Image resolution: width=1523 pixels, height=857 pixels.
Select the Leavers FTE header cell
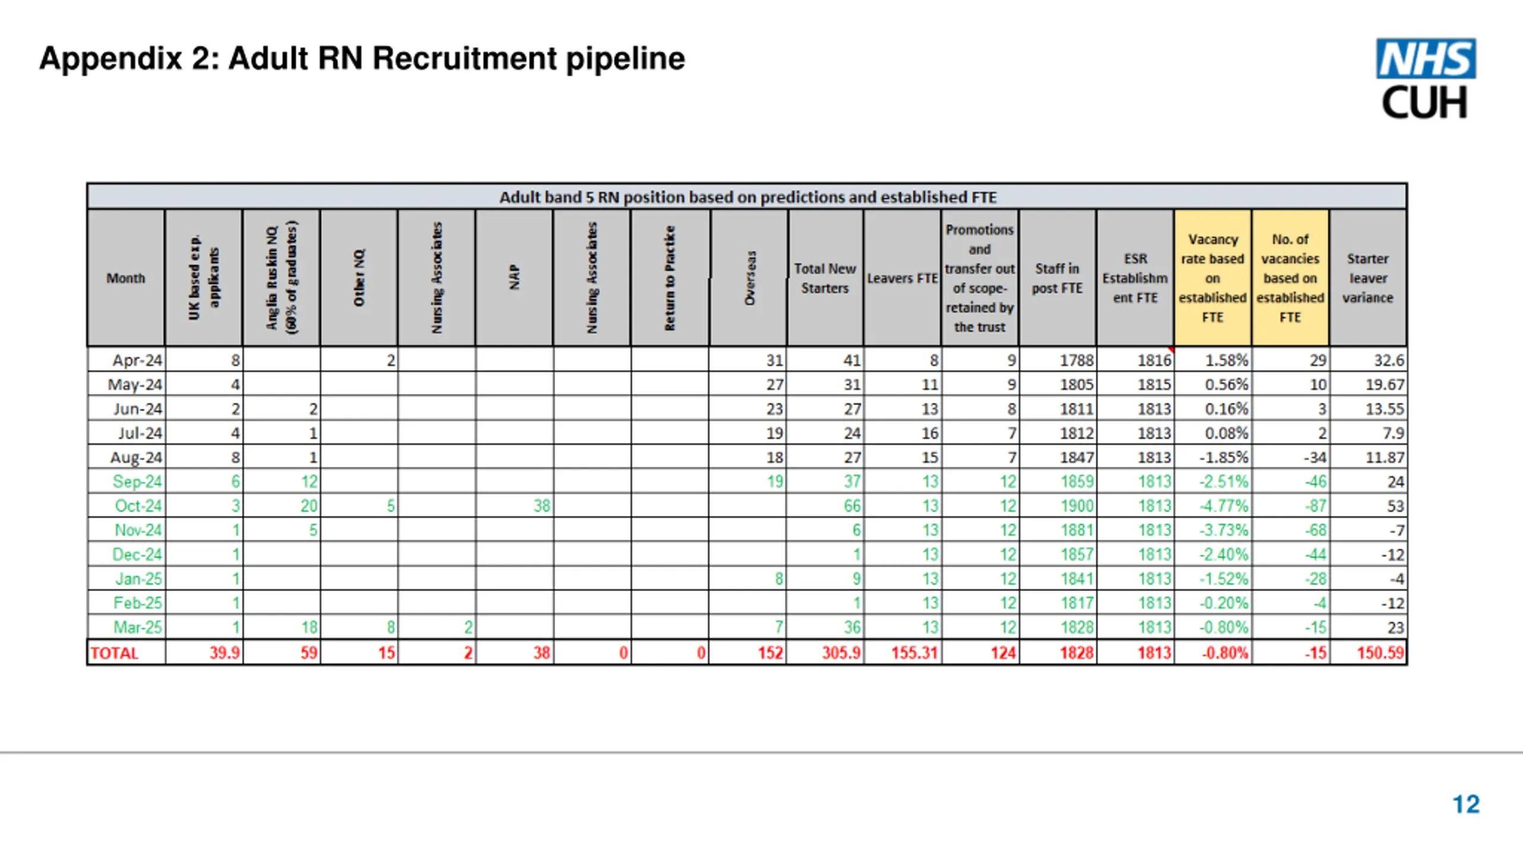click(902, 278)
